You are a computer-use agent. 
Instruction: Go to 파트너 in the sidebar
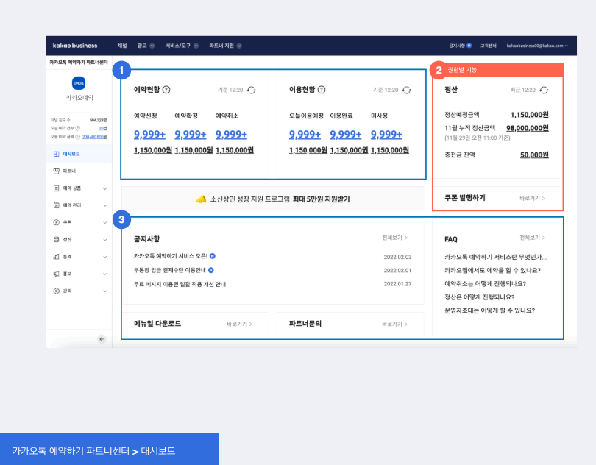(68, 171)
